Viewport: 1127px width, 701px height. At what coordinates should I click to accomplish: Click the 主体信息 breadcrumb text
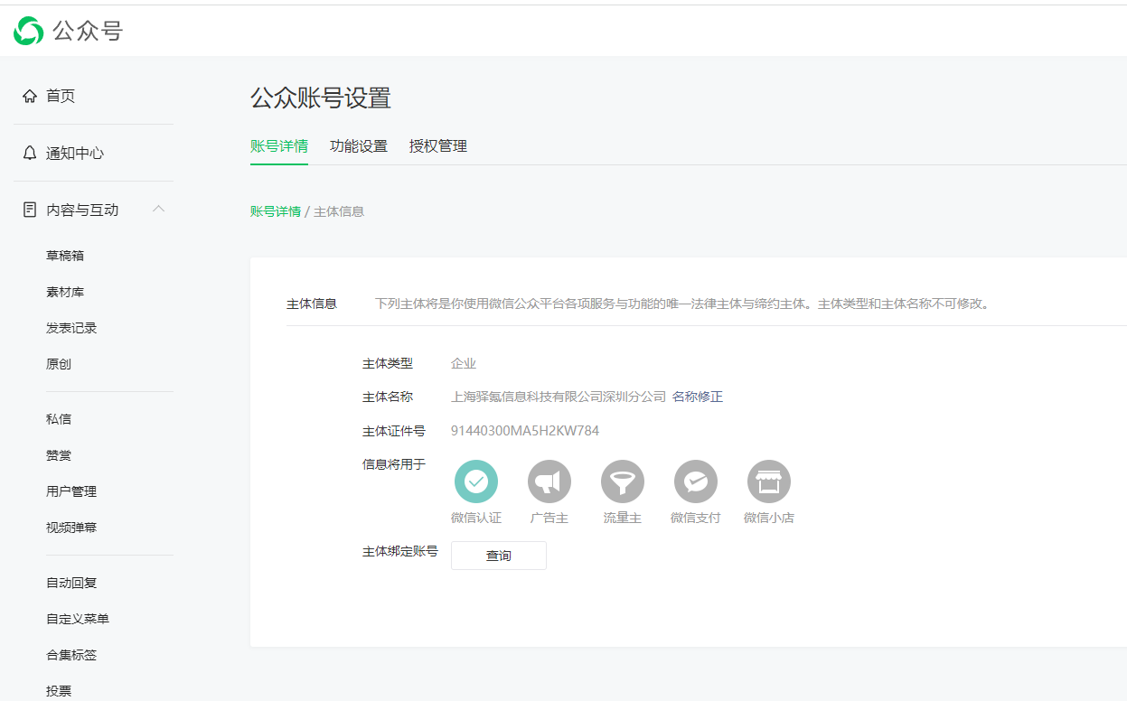(x=339, y=211)
